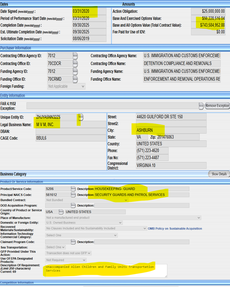Expand the Foreign Funding dropdown
The width and height of the screenshot is (230, 287).
(x=66, y=86)
